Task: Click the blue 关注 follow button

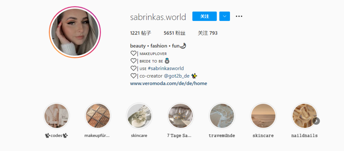Action: tap(204, 16)
